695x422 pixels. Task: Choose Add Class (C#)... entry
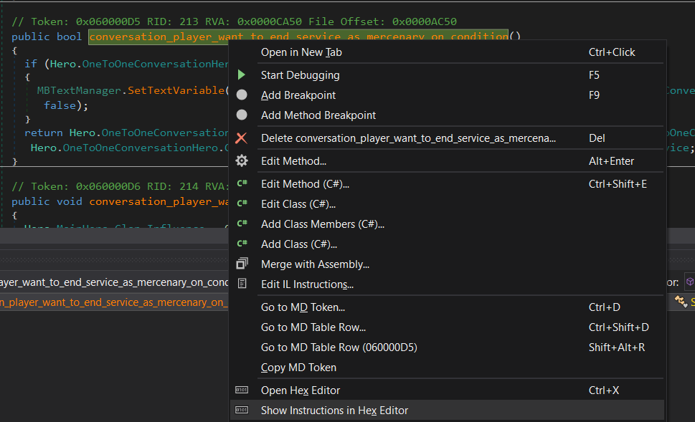click(x=447, y=244)
